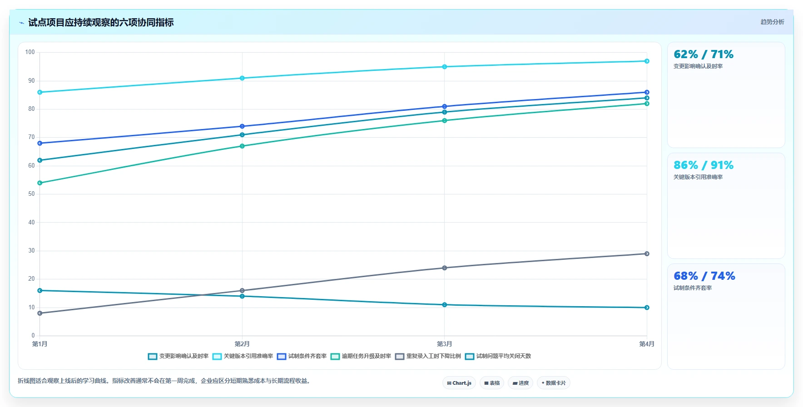Image resolution: width=803 pixels, height=407 pixels.
Task: Select 试制条件齐套率 point valued 68 at 第1月
Action: tap(40, 143)
